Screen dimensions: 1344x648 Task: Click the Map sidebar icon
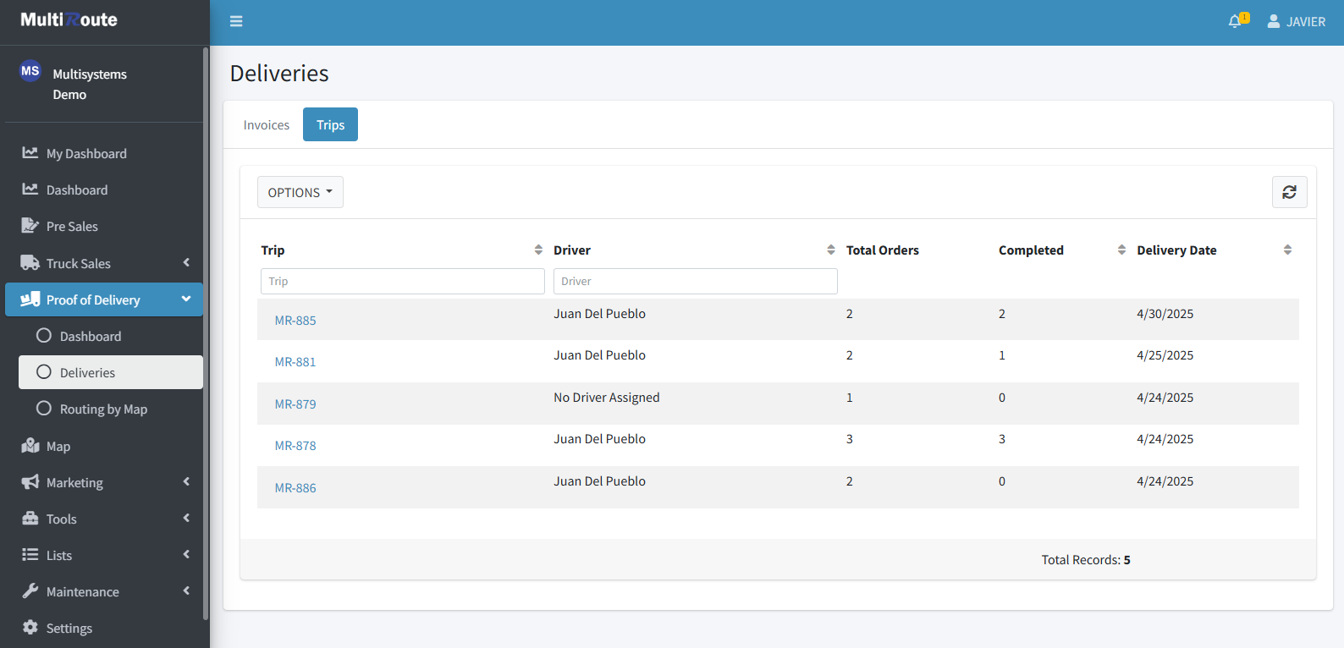(30, 446)
